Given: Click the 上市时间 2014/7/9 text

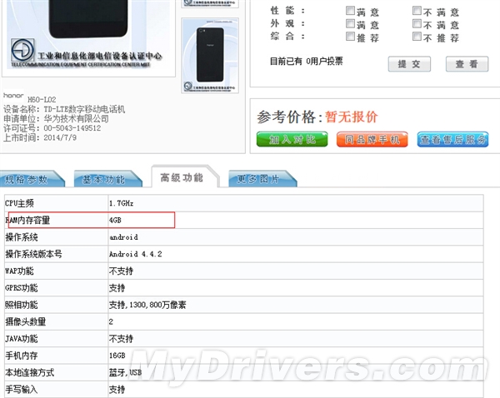Looking at the screenshot, I should coord(40,137).
